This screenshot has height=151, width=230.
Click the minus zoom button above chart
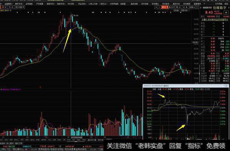(x=159, y=7)
